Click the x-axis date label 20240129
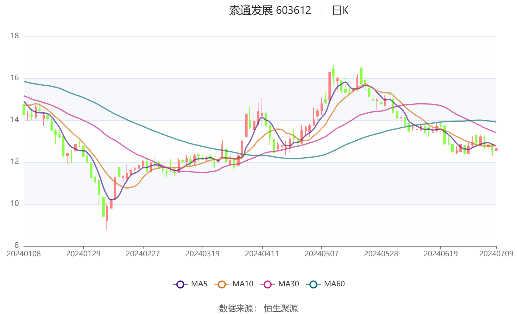This screenshot has width=517, height=314. coord(83,254)
